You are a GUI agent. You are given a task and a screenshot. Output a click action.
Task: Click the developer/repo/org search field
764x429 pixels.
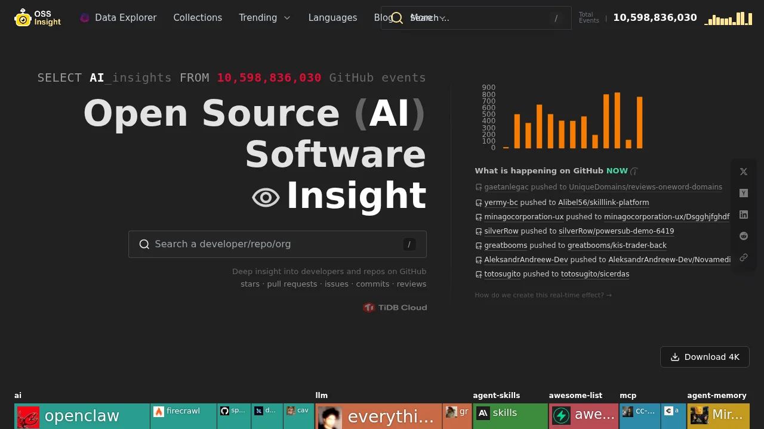(277, 244)
